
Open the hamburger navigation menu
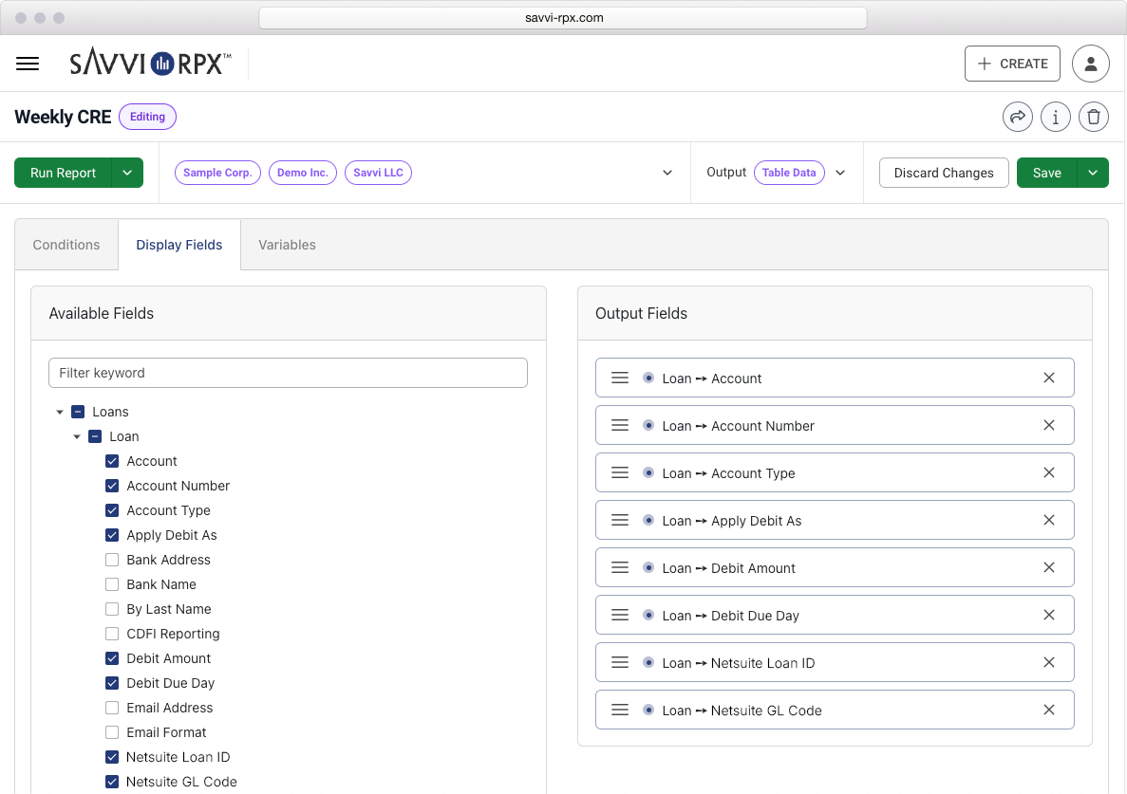[28, 64]
